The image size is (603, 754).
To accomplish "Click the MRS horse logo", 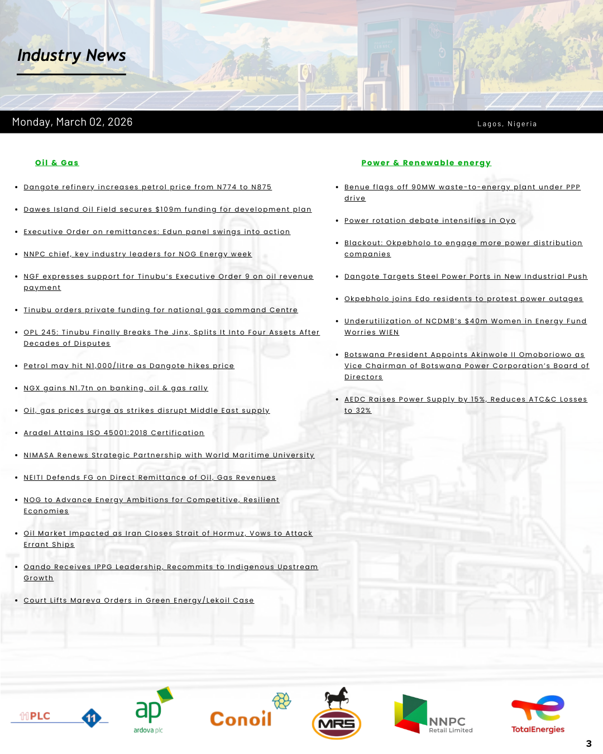I will coord(337,714).
